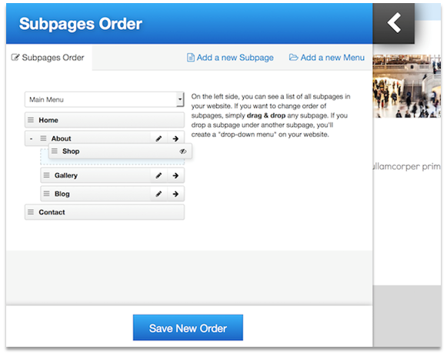This screenshot has height=356, width=447.
Task: Toggle Shop subpage visibility eye icon
Action: [183, 151]
